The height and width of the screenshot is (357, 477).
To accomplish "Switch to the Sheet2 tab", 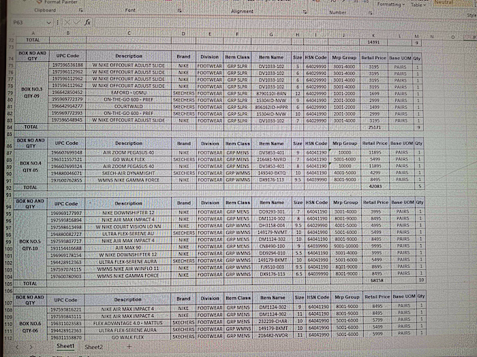I will 94,347.
